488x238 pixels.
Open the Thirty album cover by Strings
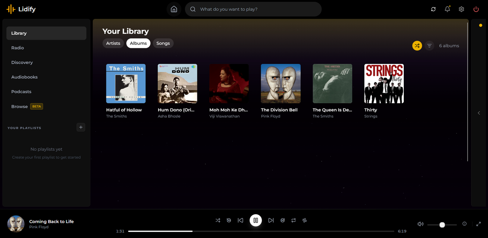[384, 84]
